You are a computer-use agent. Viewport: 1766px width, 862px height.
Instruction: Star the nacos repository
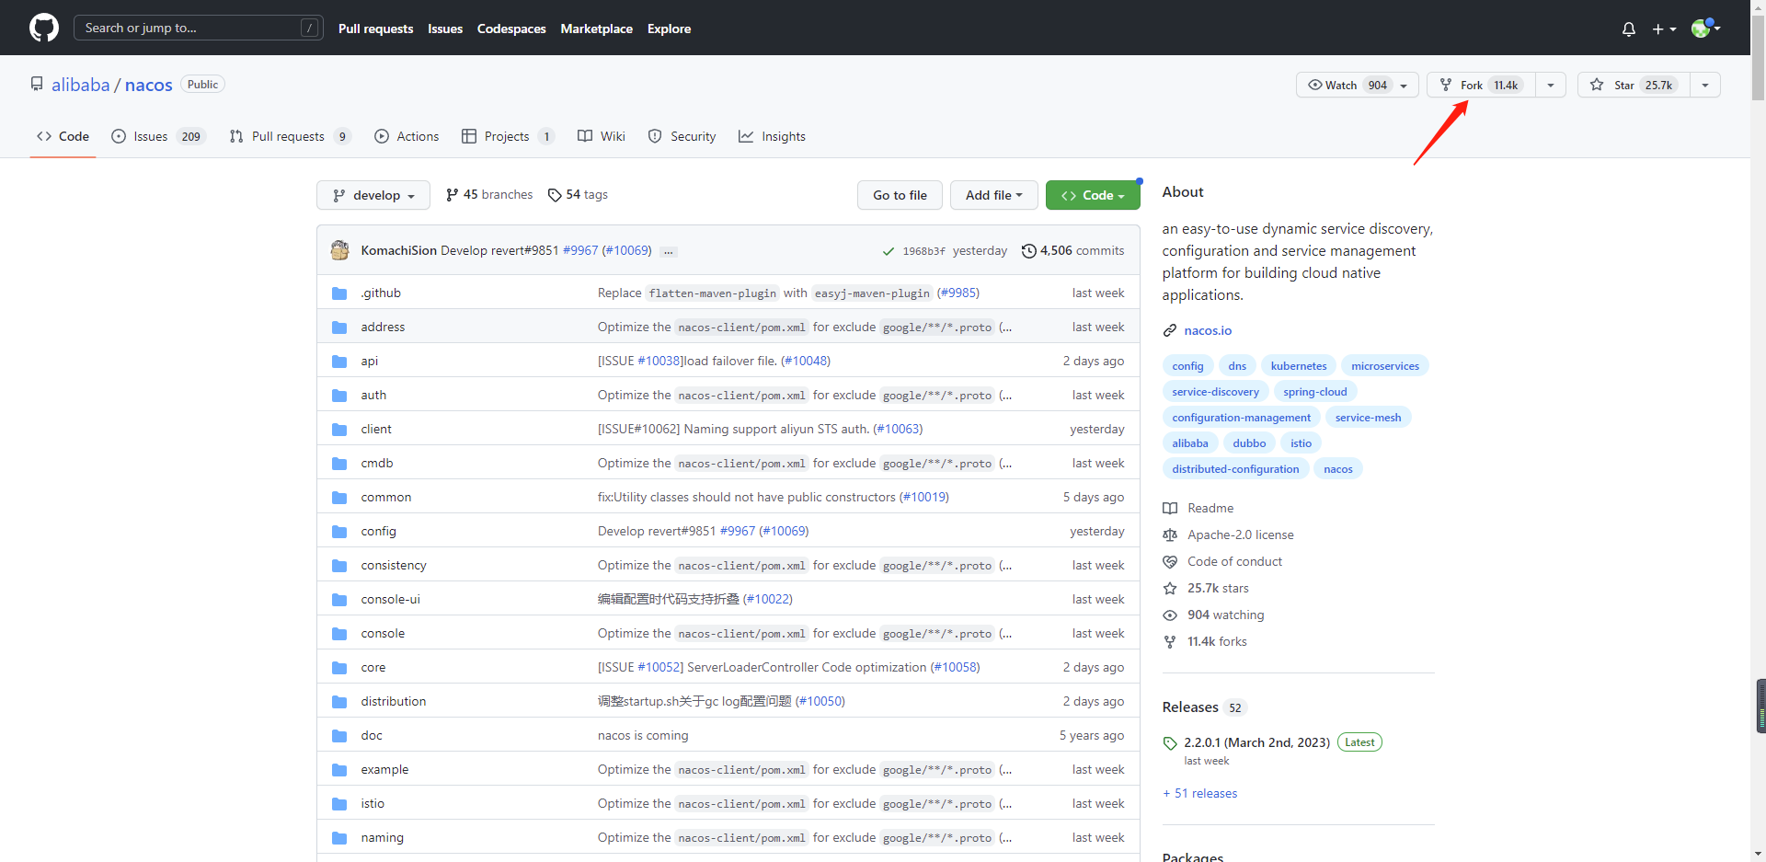(1634, 85)
